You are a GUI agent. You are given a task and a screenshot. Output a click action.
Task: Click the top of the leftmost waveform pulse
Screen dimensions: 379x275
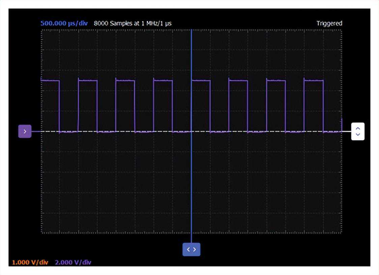[x=50, y=80]
